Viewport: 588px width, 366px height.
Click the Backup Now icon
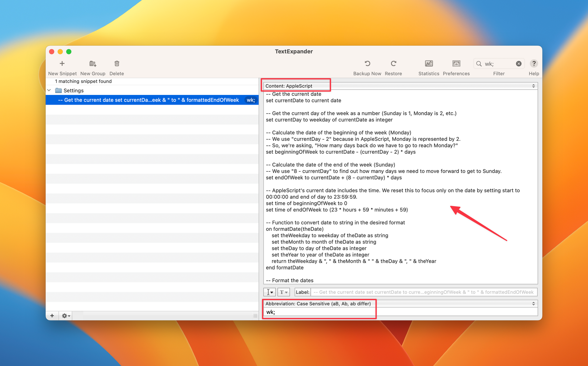point(367,64)
